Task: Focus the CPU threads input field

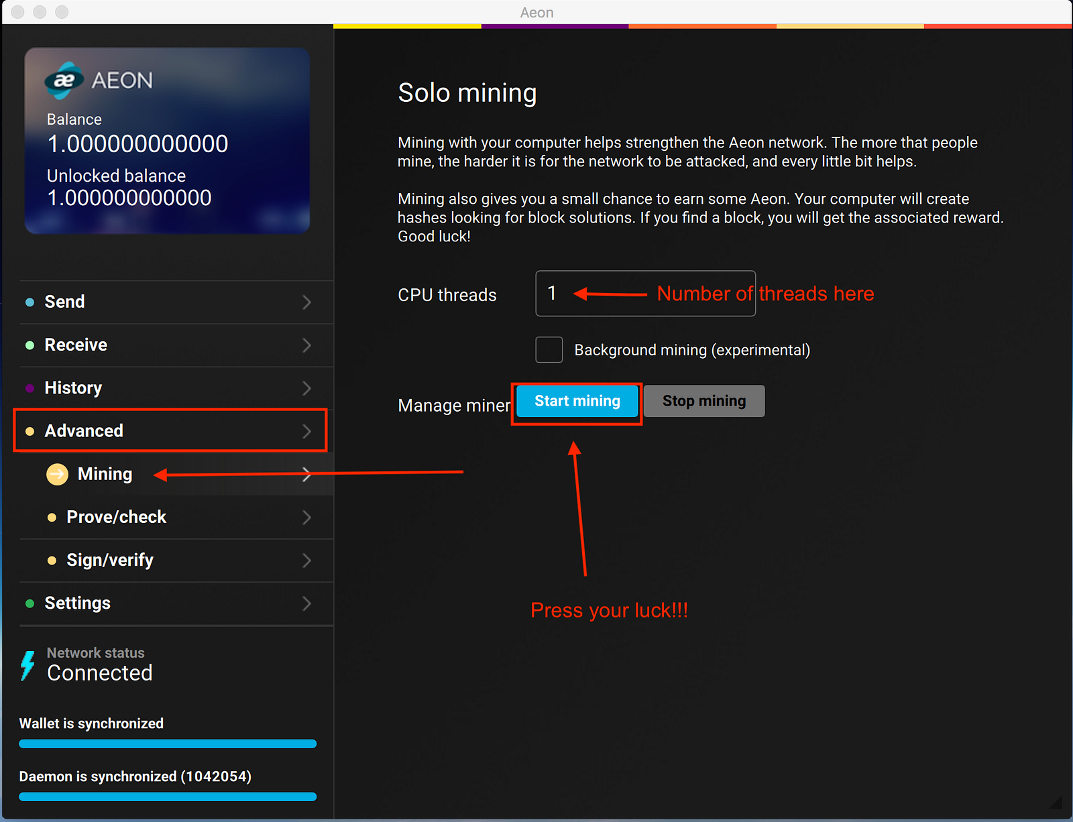Action: click(x=645, y=294)
